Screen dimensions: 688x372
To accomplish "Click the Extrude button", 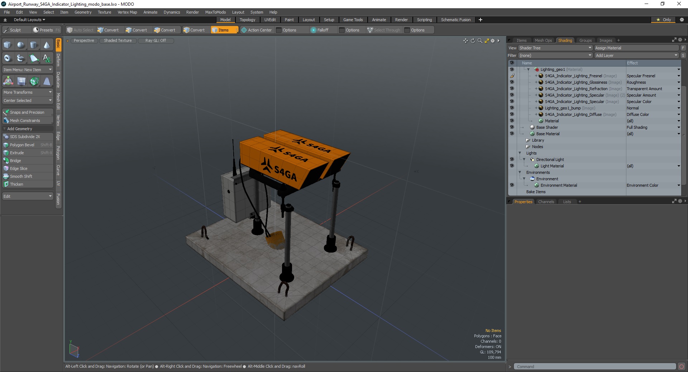I will (x=28, y=153).
